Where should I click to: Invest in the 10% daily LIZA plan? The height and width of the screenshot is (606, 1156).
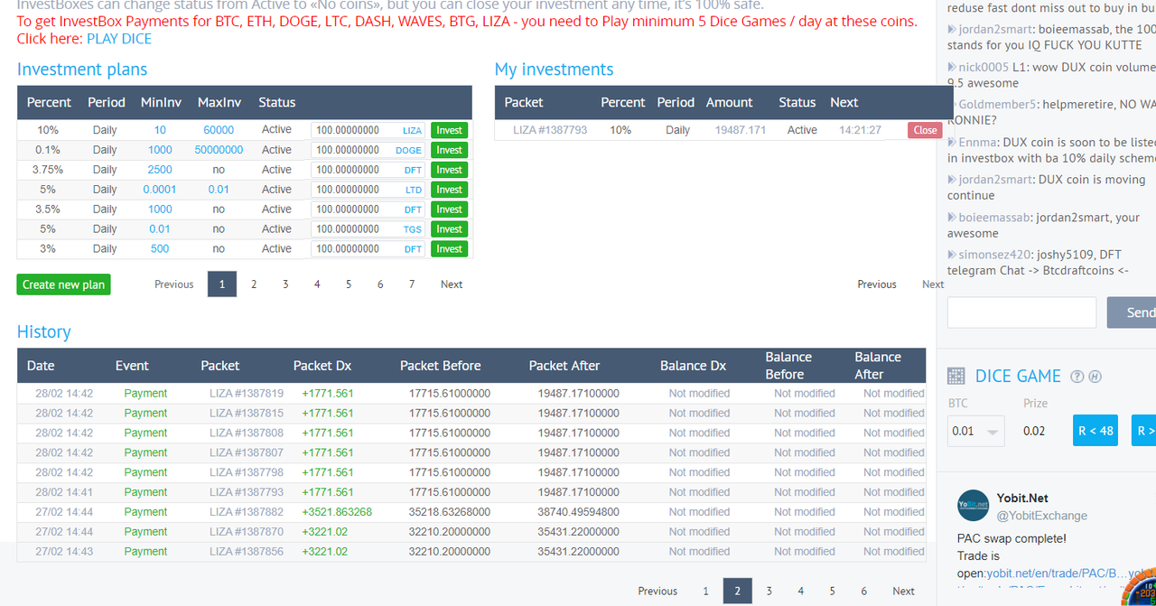click(x=449, y=130)
